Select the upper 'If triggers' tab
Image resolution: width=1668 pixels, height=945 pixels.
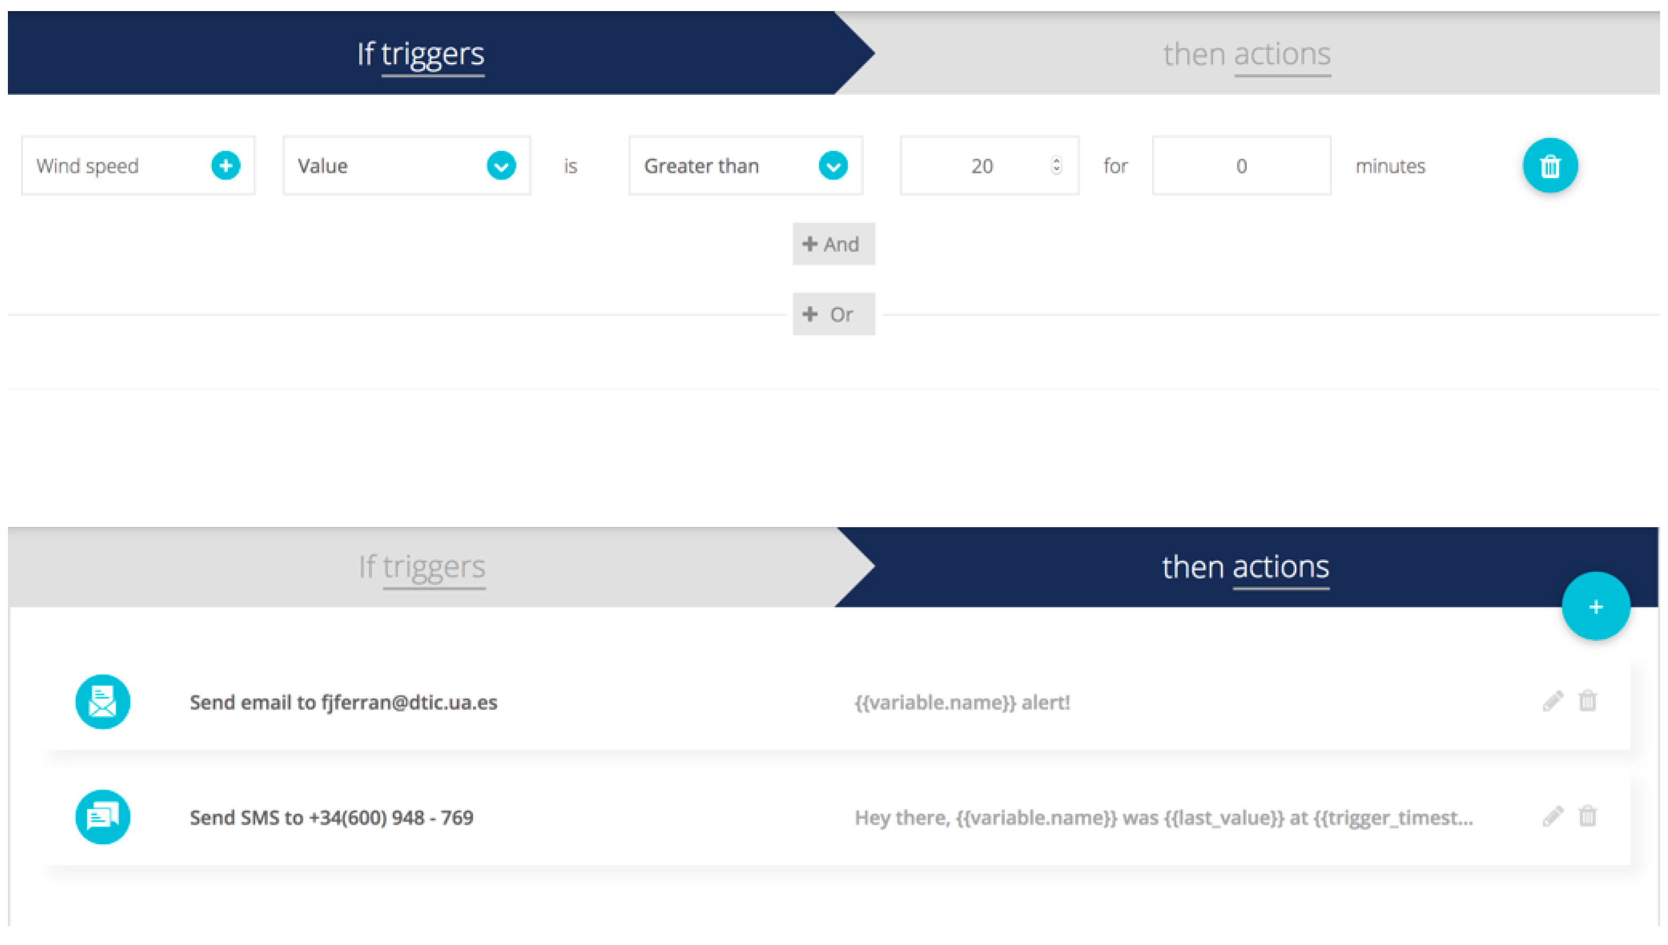click(421, 54)
